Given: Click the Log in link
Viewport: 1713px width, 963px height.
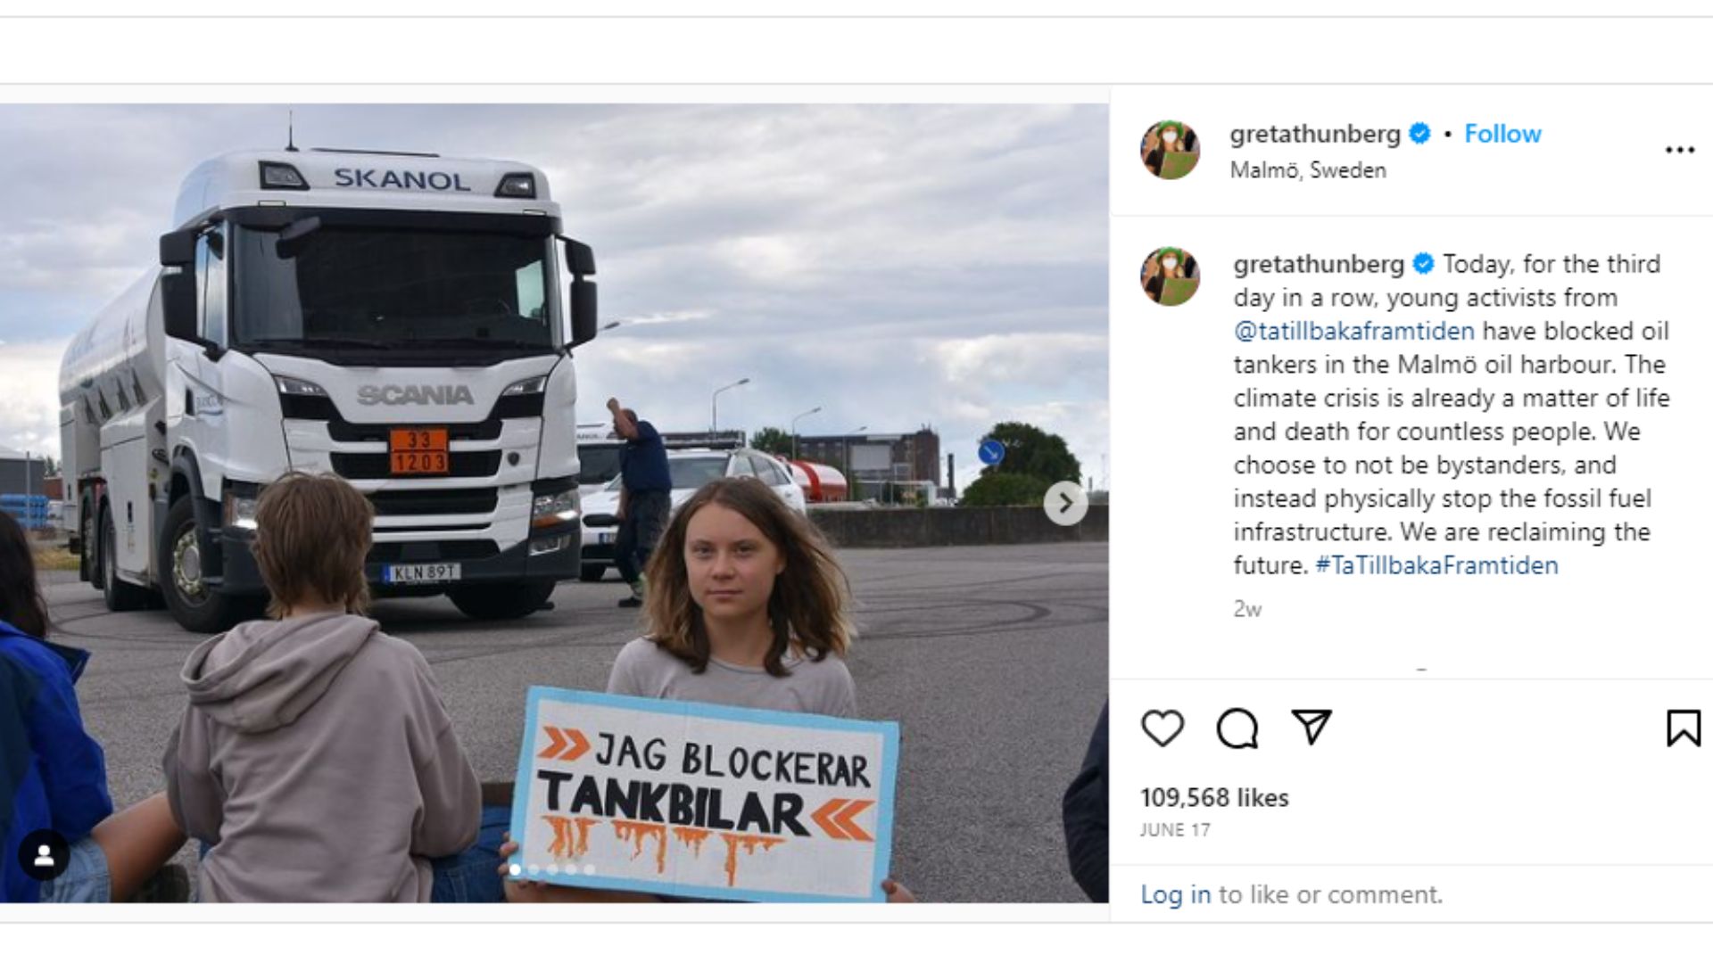Looking at the screenshot, I should pyautogui.click(x=1175, y=894).
